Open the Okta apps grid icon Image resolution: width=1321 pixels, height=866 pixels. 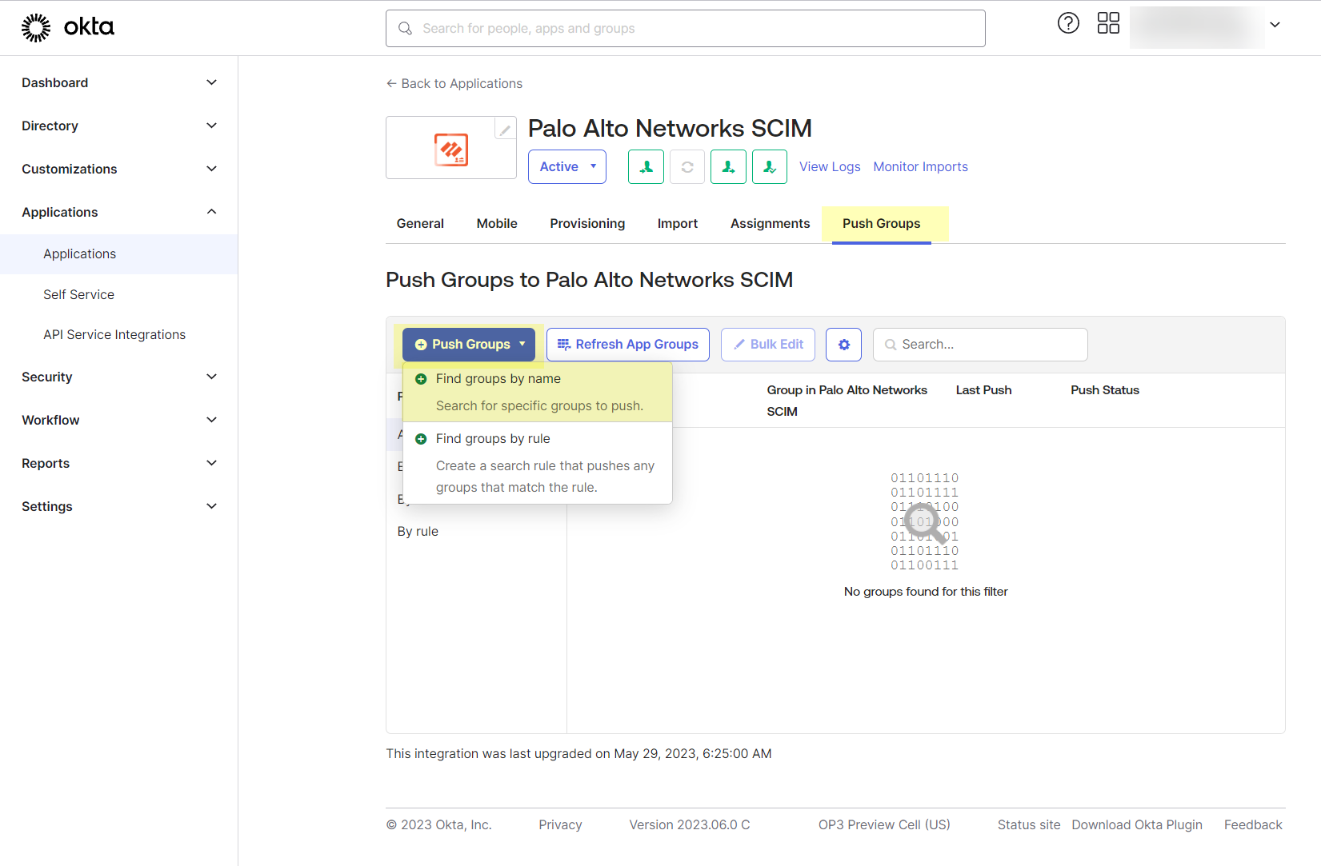1108,23
